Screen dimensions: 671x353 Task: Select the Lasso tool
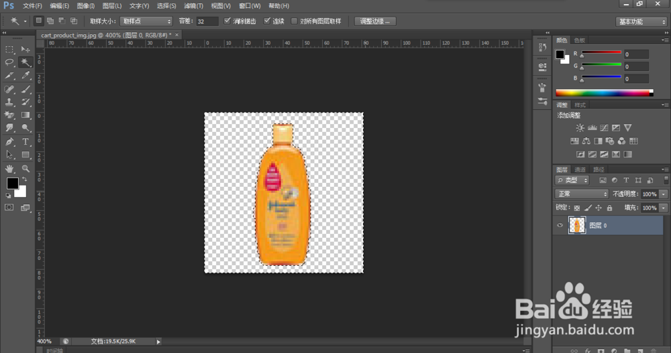click(x=9, y=62)
